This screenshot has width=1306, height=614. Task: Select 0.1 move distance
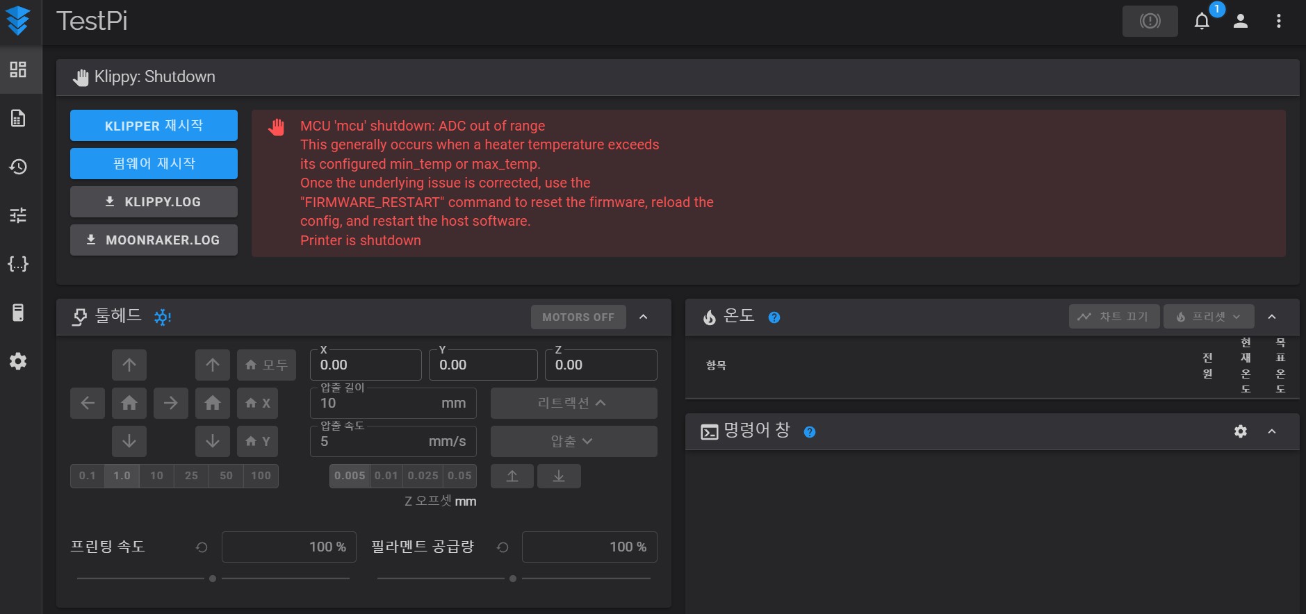88,476
